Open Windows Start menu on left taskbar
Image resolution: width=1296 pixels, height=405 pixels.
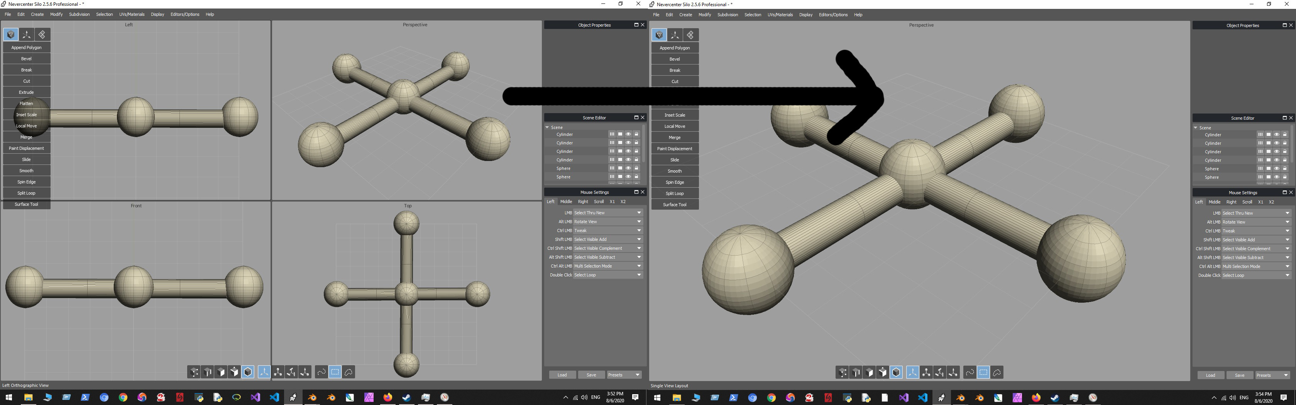9,397
